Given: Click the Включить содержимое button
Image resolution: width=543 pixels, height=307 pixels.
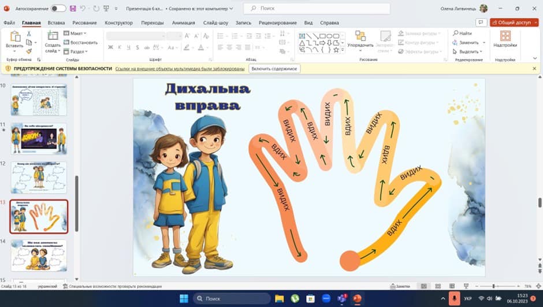Looking at the screenshot, I should point(274,68).
